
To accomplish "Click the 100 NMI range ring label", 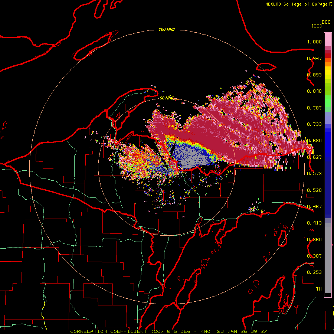I will pyautogui.click(x=167, y=29).
